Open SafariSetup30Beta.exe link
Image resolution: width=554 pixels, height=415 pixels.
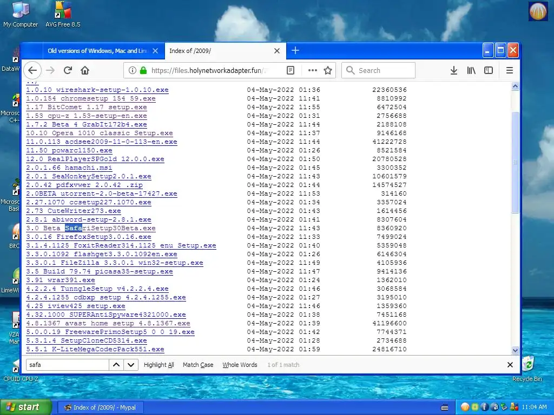91,229
